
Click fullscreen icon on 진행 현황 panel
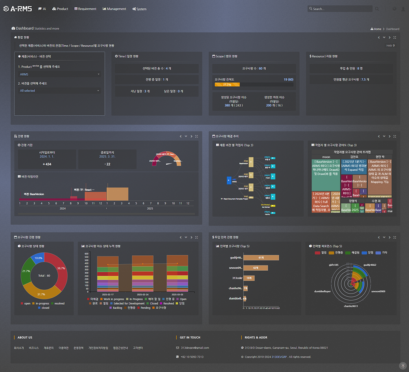click(x=196, y=136)
